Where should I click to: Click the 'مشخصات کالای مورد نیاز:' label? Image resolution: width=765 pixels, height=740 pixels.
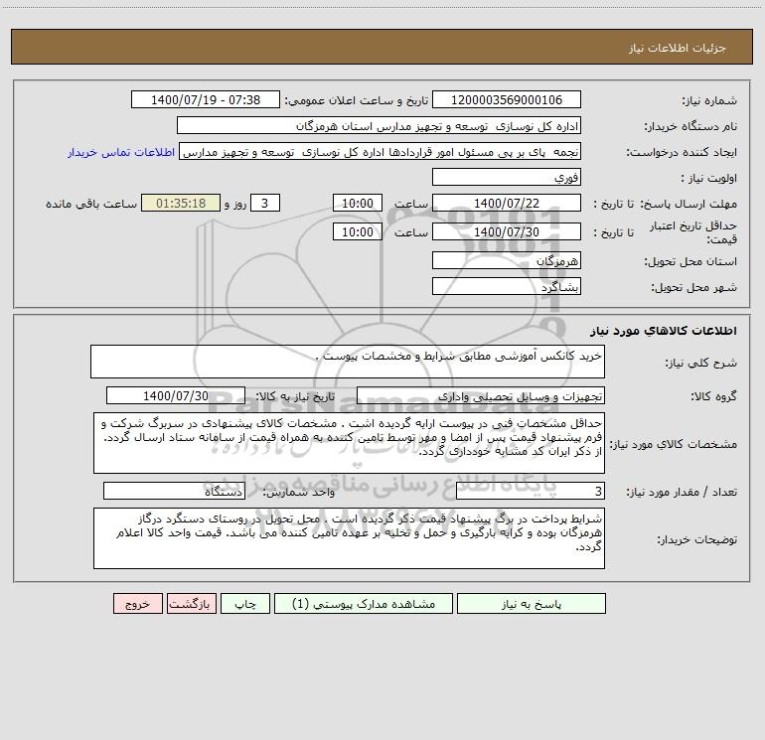[x=674, y=444]
